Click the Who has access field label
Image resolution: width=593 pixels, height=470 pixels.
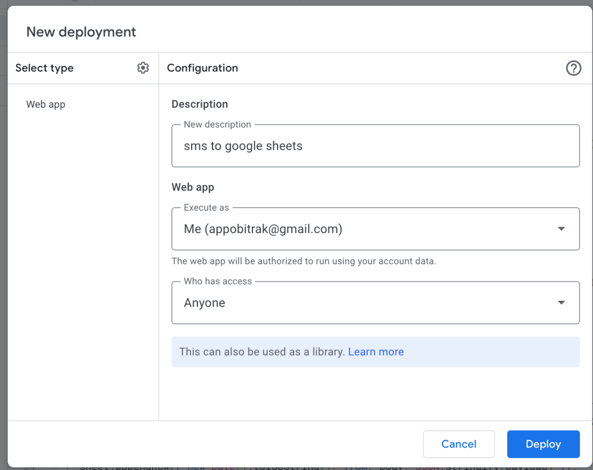click(x=218, y=281)
